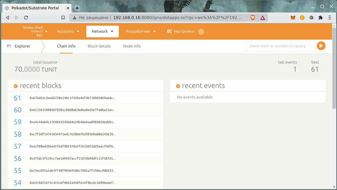Click the browser forward arrow
The image size is (337, 190).
(17, 17)
